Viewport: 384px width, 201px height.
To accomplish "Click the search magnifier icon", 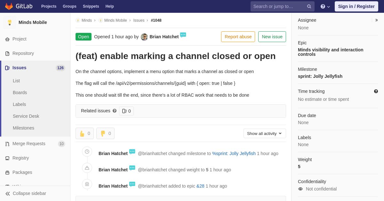I will coord(309,6).
